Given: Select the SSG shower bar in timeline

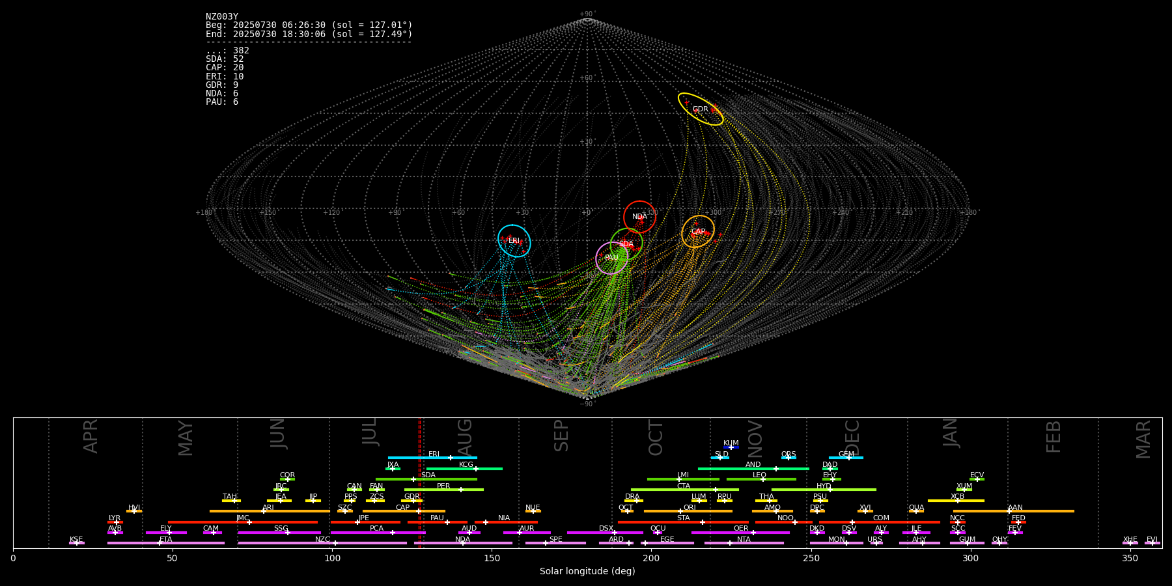Looking at the screenshot, I should tap(279, 533).
